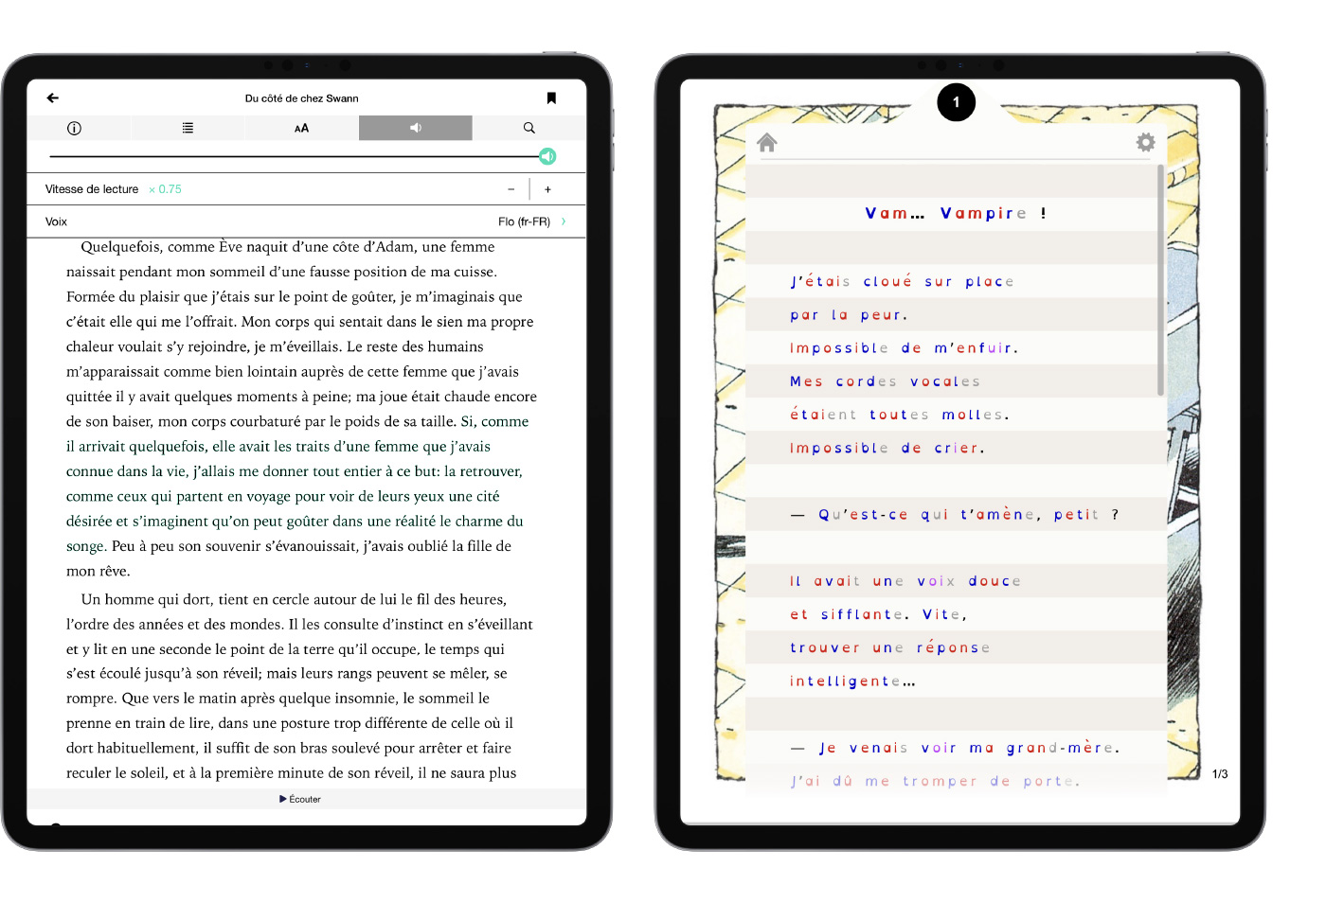Viewport: 1326px width, 903px height.
Task: Click the line 'Il avait une voix douce'
Action: 905,581
